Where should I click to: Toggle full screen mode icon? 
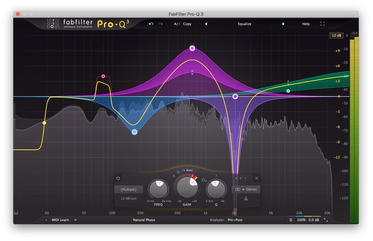(322, 24)
